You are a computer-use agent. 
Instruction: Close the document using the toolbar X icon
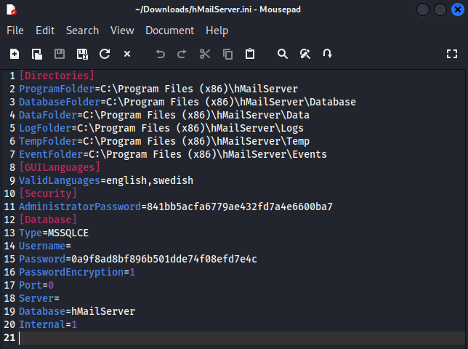coord(127,54)
